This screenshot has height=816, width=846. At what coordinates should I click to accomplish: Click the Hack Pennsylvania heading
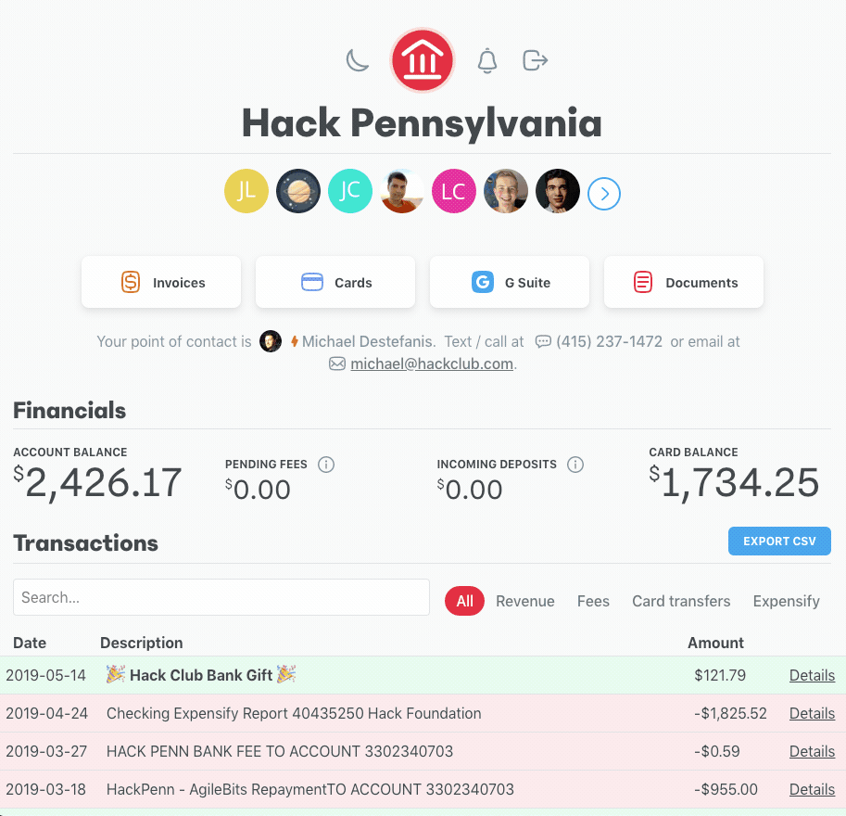tap(422, 123)
